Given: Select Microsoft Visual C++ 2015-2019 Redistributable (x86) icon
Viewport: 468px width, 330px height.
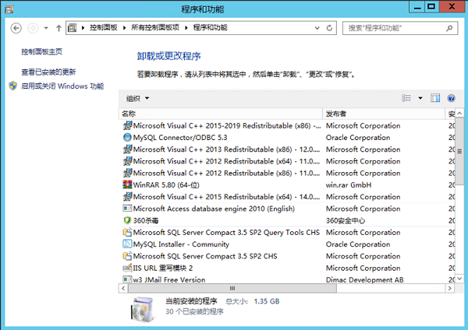Looking at the screenshot, I should 127,125.
